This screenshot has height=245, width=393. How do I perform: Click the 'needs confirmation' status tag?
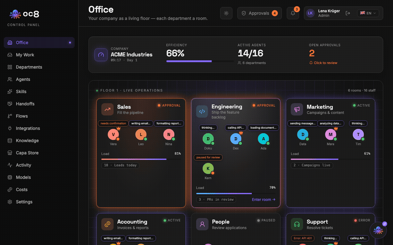click(113, 123)
